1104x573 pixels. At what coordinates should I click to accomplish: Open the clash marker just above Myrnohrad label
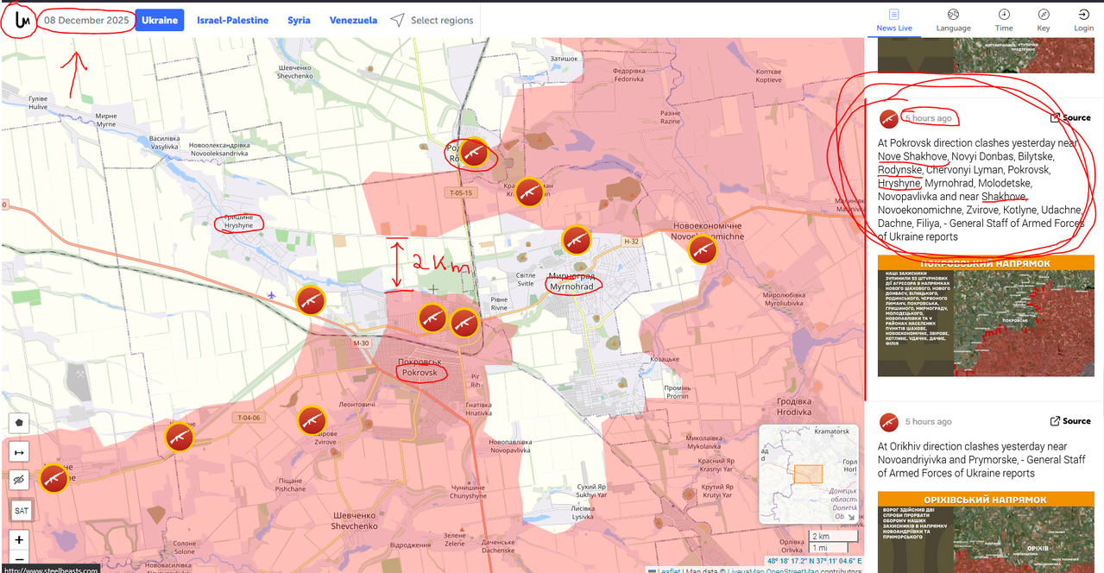click(576, 239)
